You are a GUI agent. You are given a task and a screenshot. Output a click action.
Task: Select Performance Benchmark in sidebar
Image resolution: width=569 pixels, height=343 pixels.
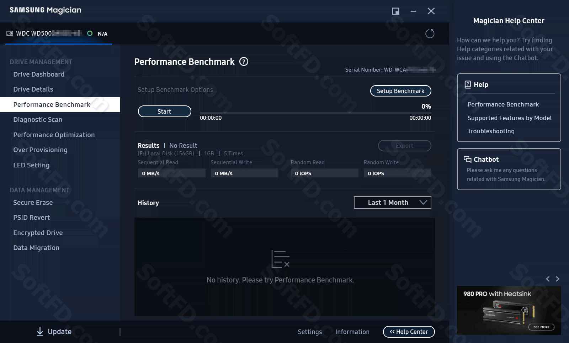60,105
